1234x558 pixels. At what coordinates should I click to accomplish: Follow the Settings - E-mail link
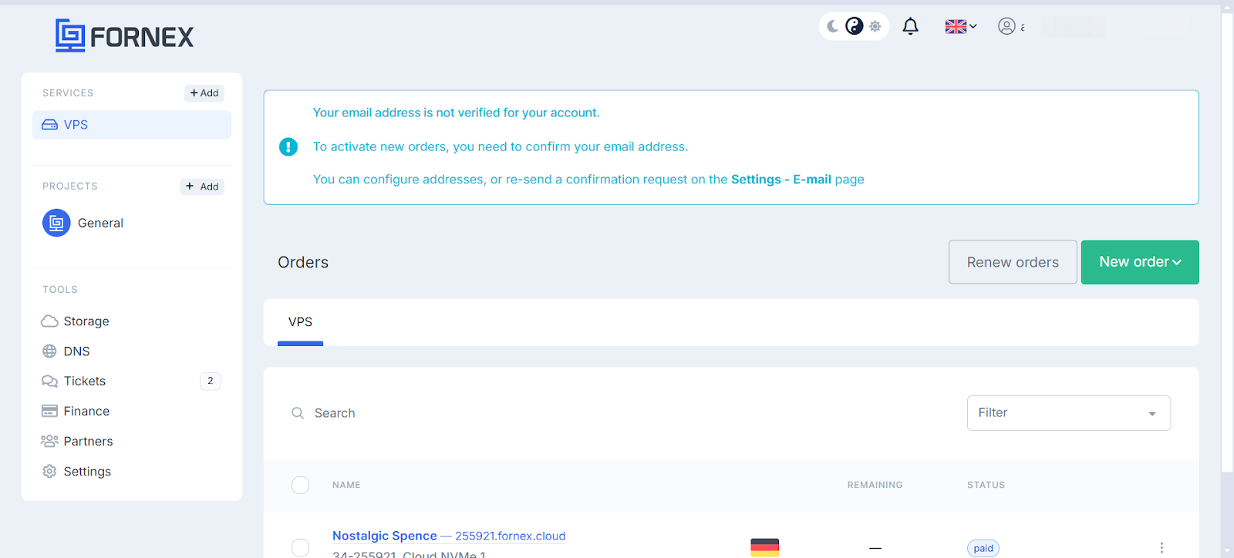click(x=781, y=180)
